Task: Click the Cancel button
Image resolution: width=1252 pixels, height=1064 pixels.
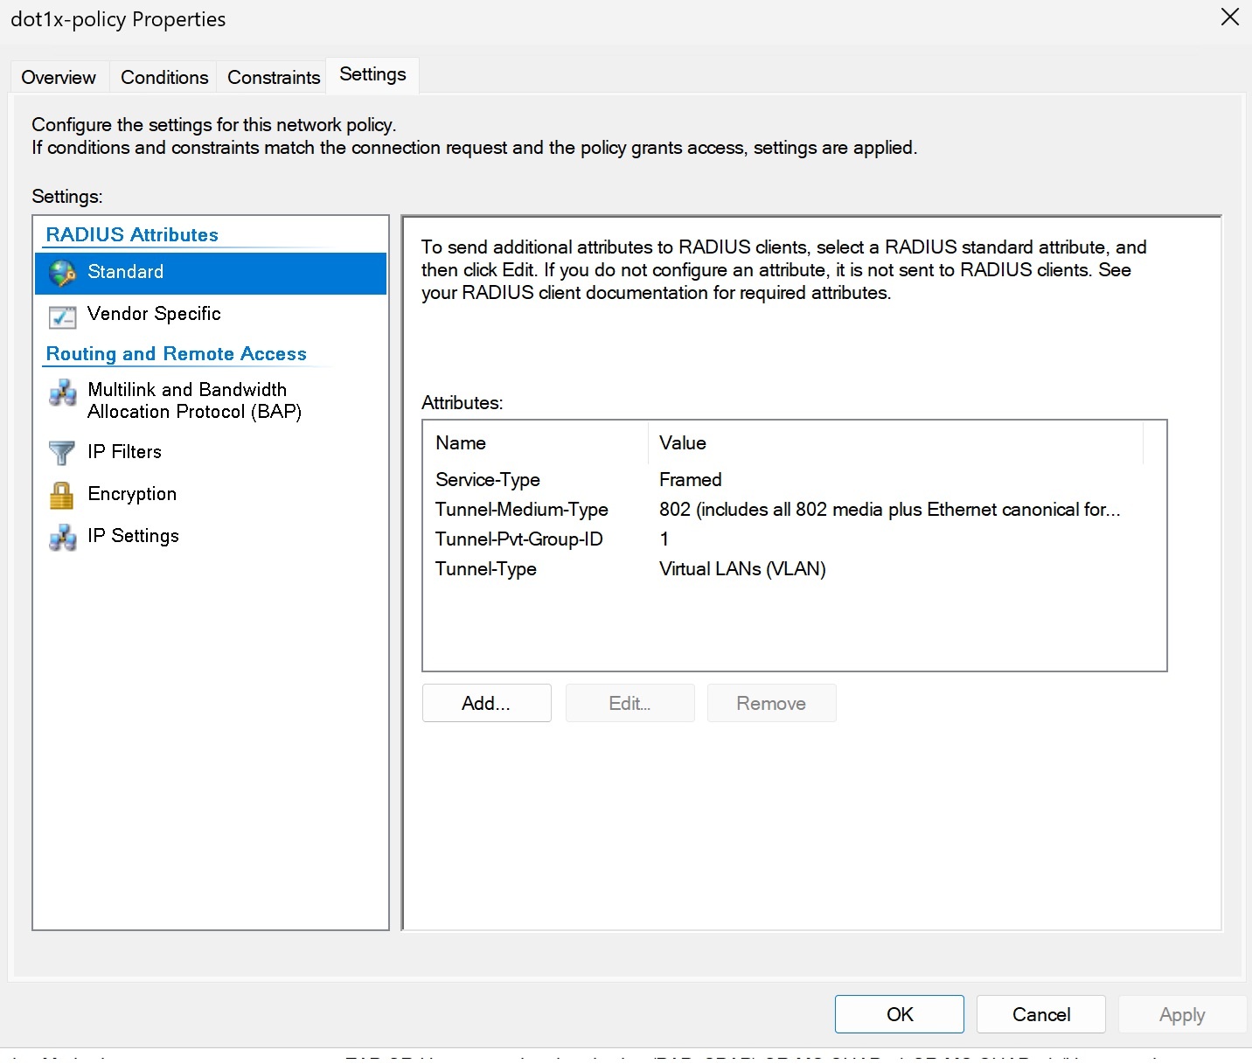Action: (x=1041, y=1014)
